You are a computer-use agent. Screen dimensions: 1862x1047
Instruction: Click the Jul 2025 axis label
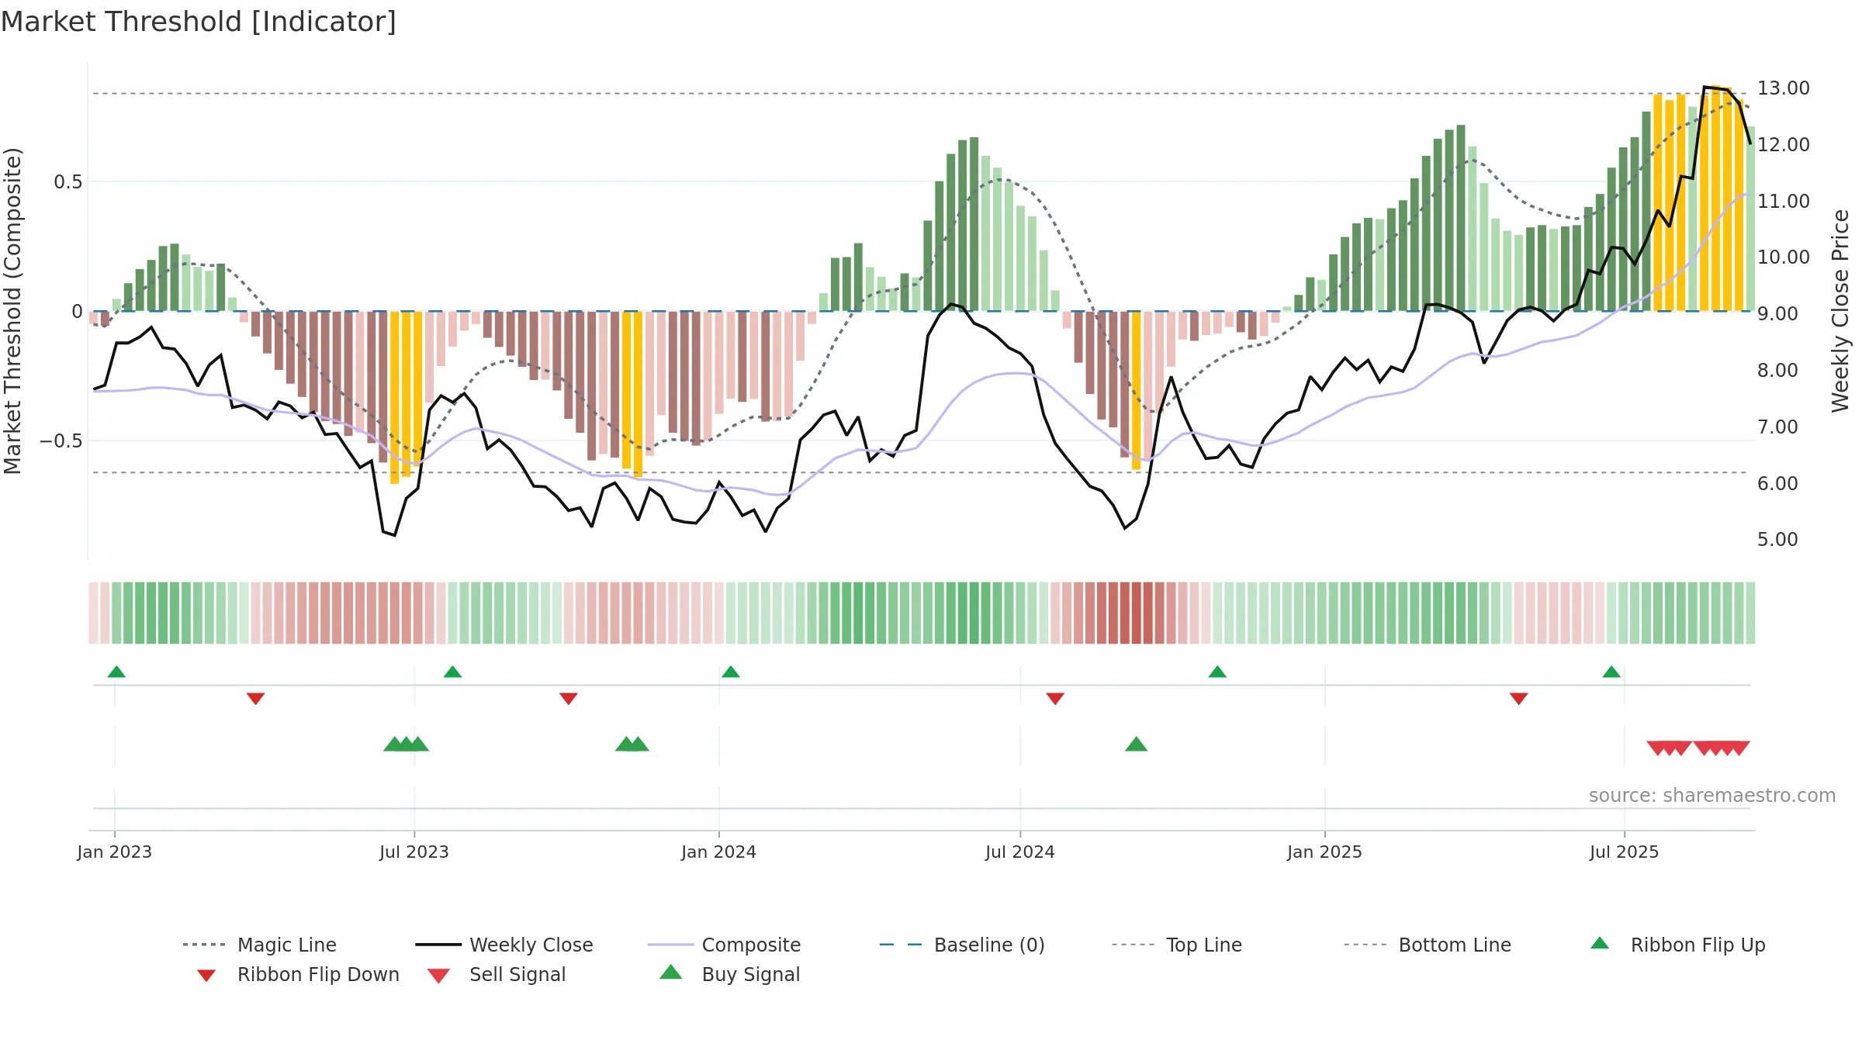pyautogui.click(x=1624, y=852)
